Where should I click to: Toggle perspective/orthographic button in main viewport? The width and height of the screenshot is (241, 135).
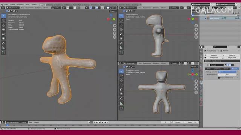tap(114, 37)
